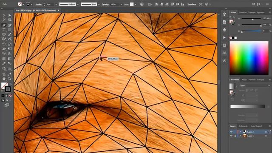
Task: Click the Transform link in control bar
Action: (x=192, y=4)
